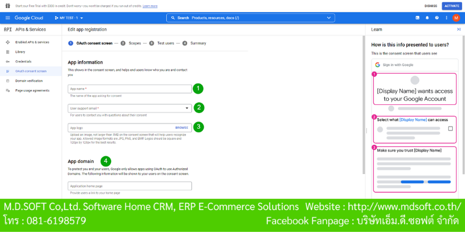This screenshot has height=232, width=465.
Task: Click the Google Cloud logo
Action: pos(28,18)
